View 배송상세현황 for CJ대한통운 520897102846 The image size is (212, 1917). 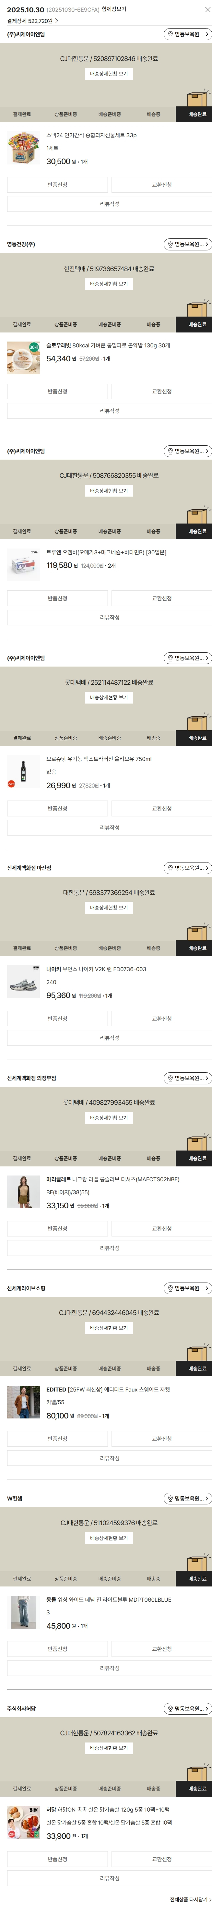pos(109,74)
